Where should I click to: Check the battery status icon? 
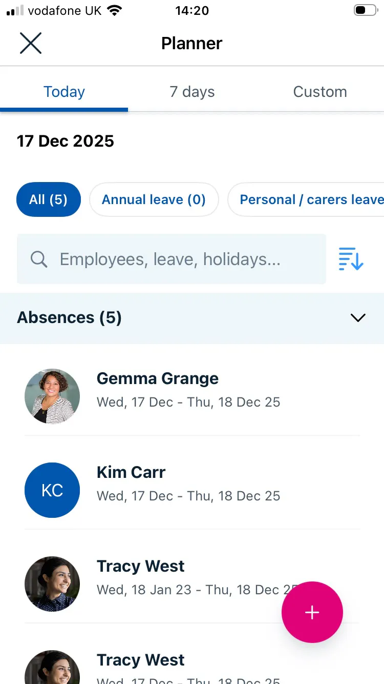tap(365, 10)
